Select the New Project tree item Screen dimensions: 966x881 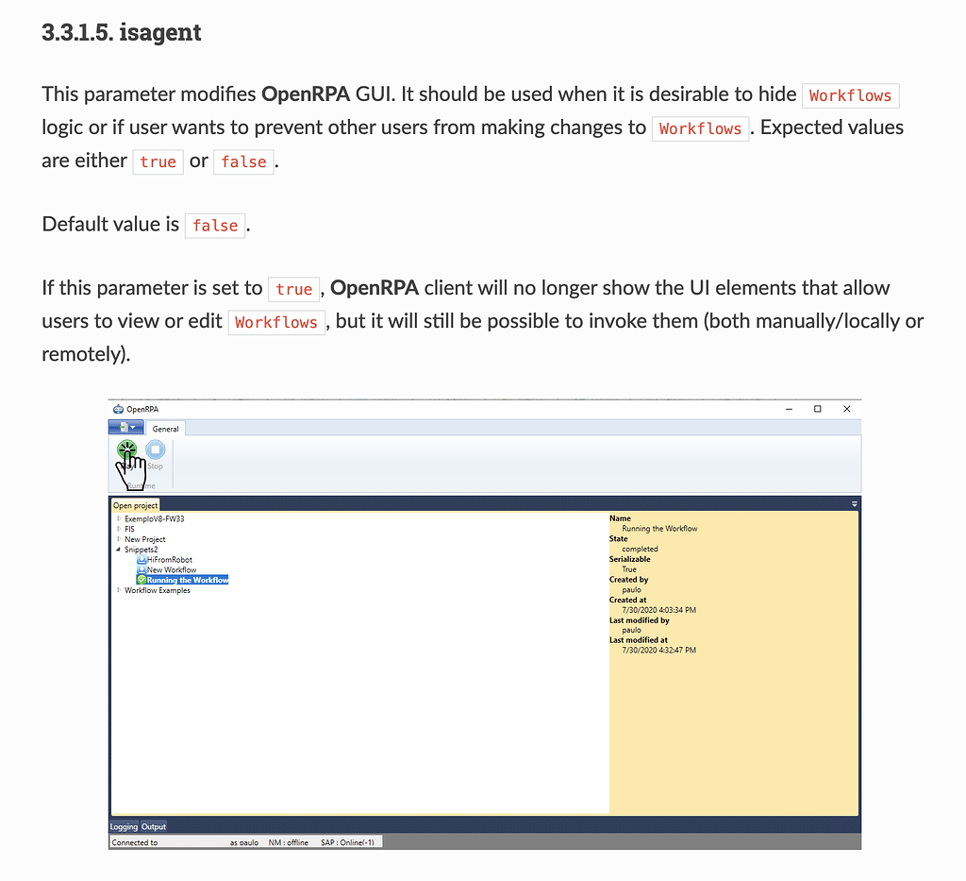(x=144, y=539)
